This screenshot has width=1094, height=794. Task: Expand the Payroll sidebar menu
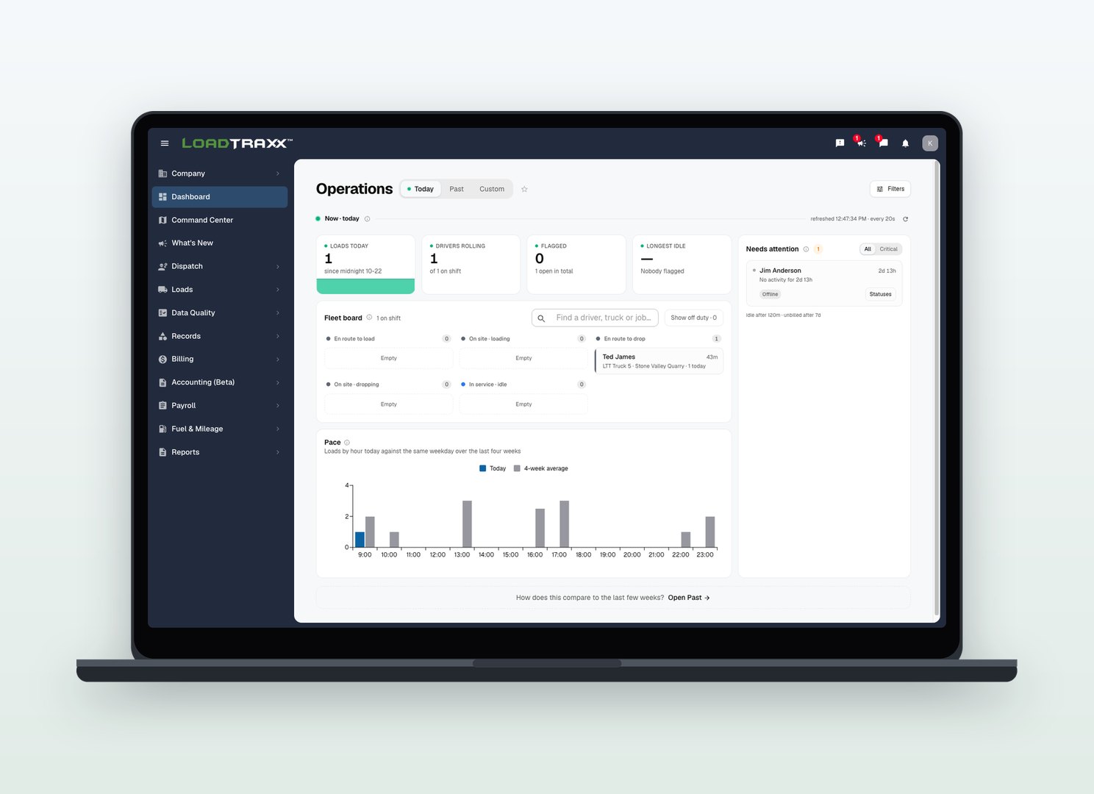[x=219, y=406]
